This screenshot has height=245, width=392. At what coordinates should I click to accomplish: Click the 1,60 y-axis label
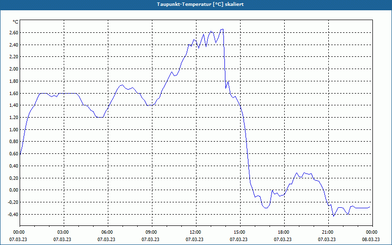(14, 94)
